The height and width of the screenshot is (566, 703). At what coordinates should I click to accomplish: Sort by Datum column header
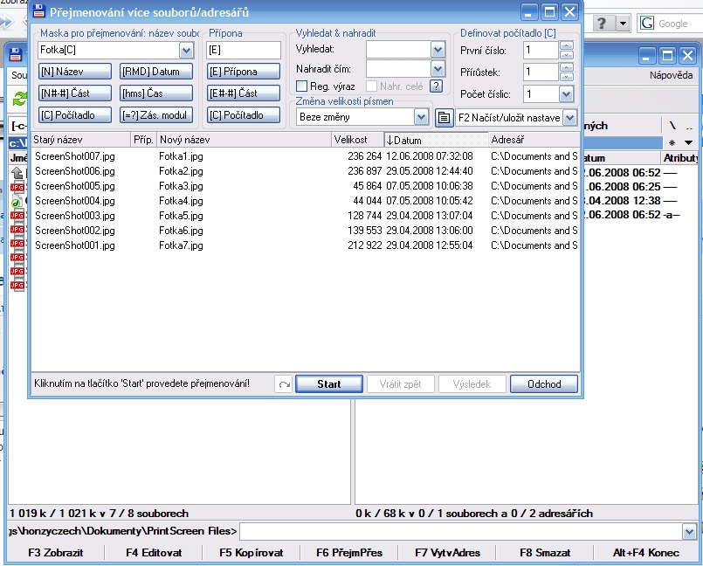436,140
